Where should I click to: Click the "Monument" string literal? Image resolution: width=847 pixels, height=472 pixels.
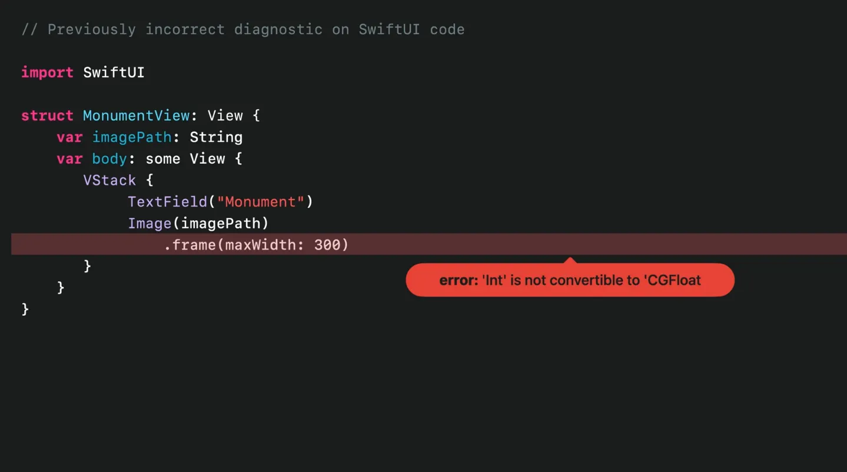click(x=261, y=202)
